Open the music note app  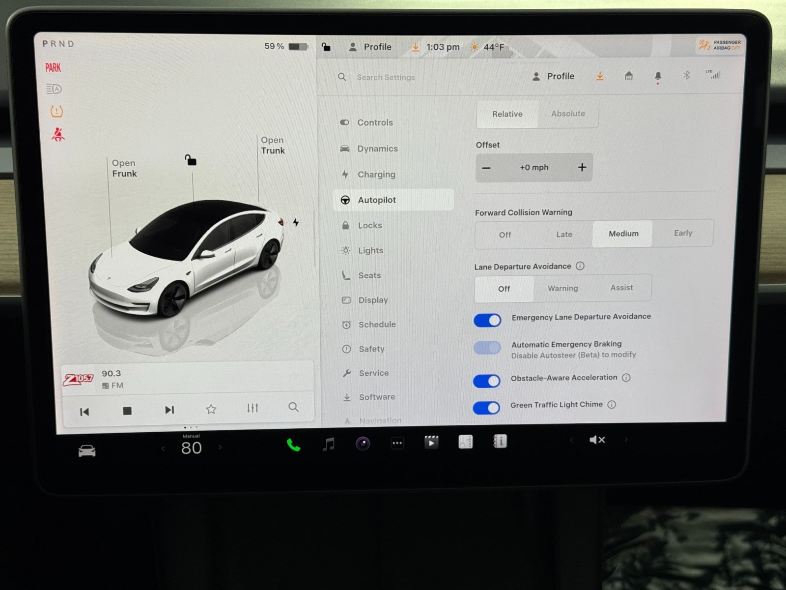(x=328, y=444)
